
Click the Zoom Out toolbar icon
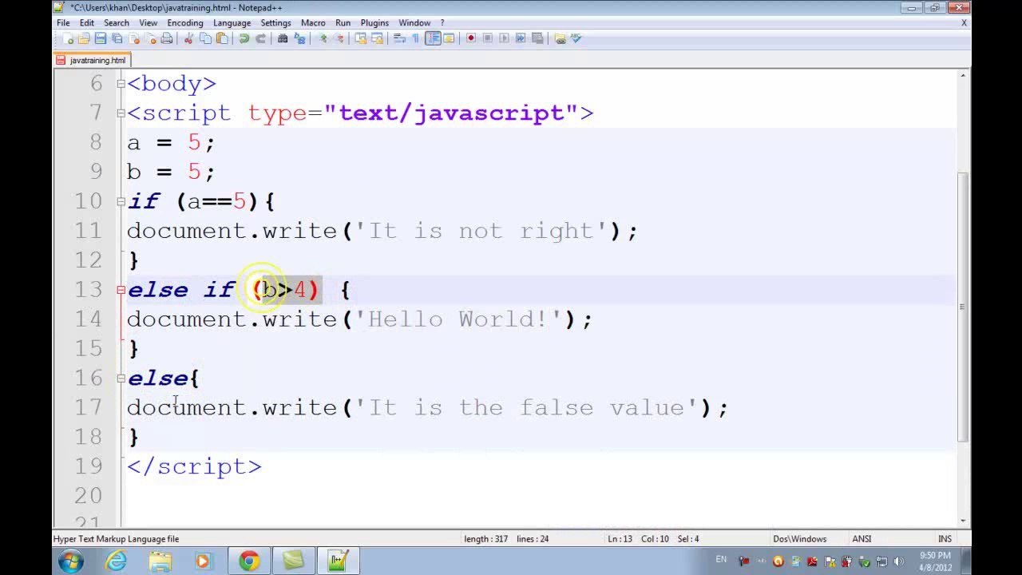pos(339,38)
